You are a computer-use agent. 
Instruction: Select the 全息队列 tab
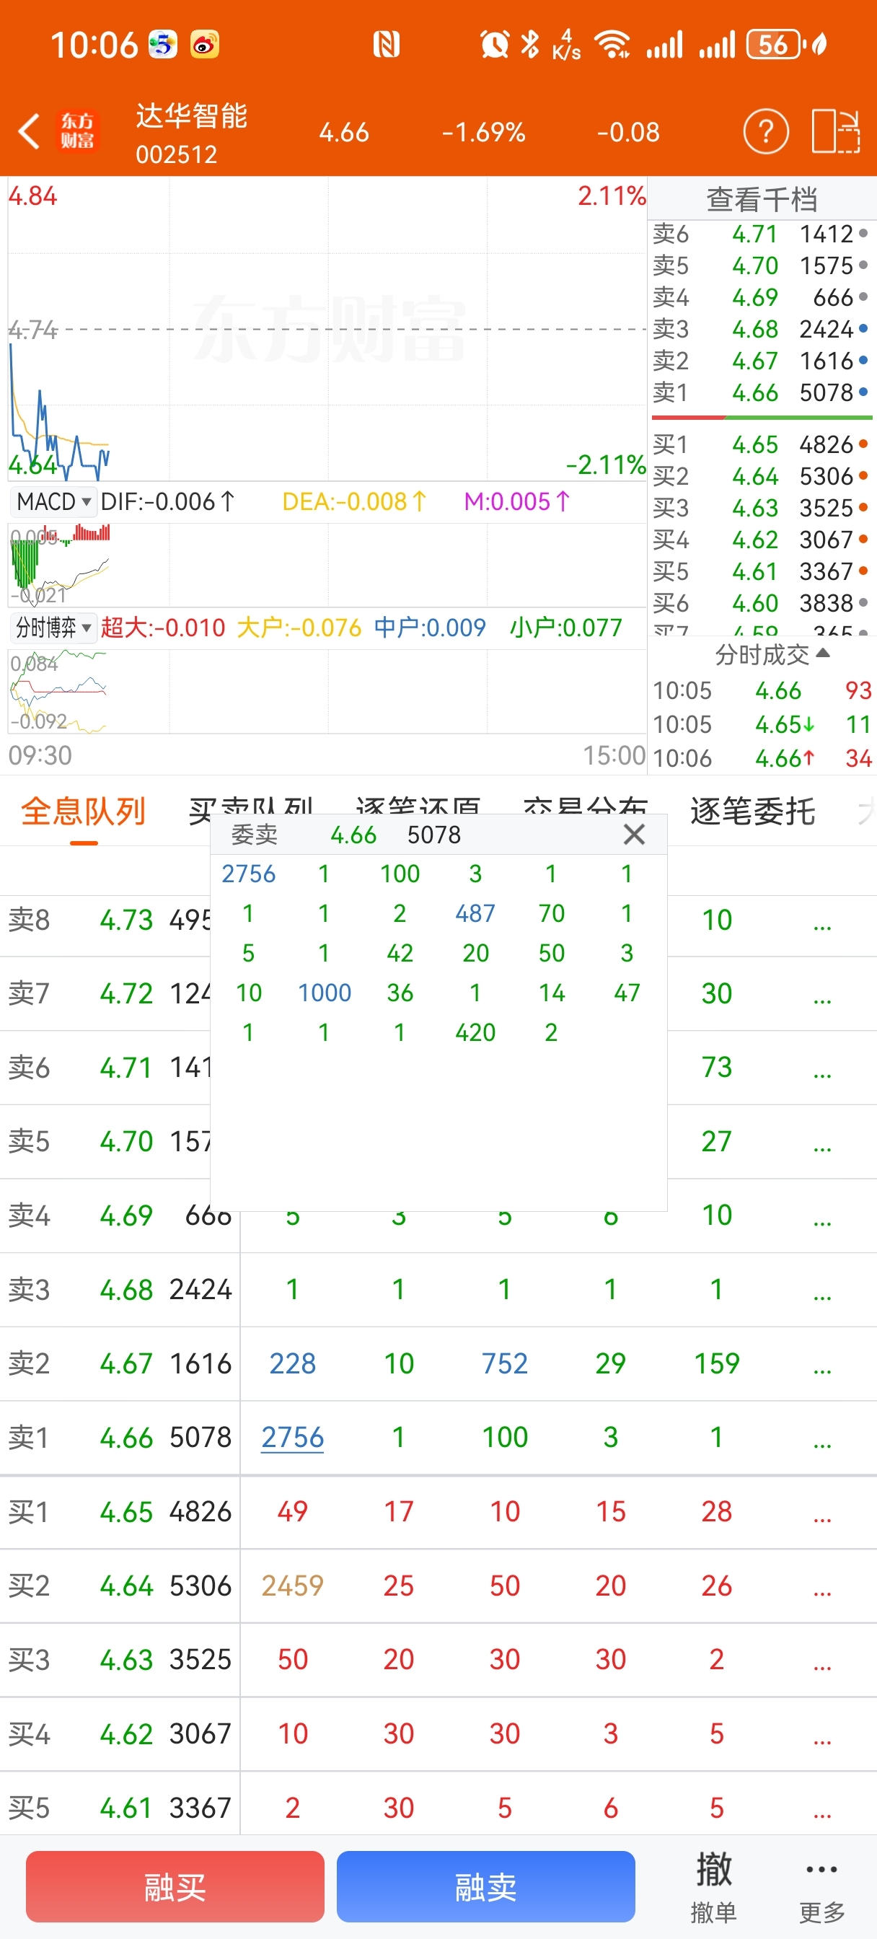pos(83,812)
